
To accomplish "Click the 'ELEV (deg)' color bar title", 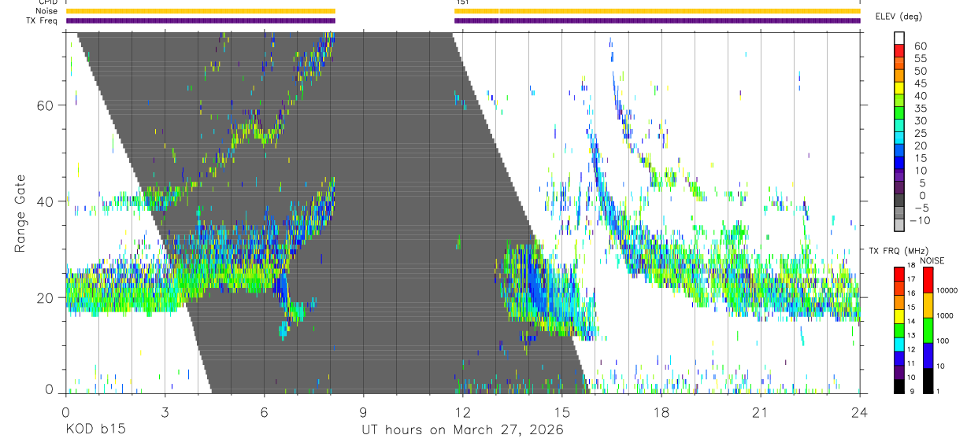I will [x=898, y=17].
